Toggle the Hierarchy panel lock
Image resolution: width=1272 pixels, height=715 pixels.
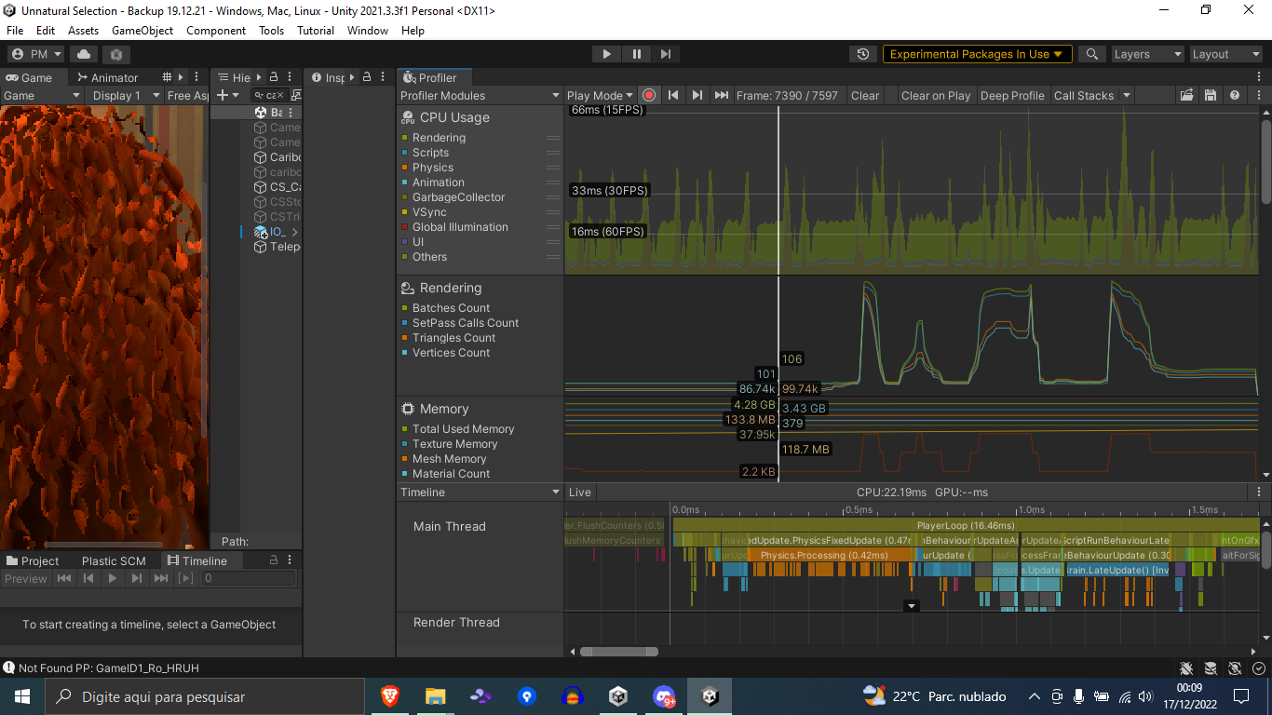tap(274, 77)
